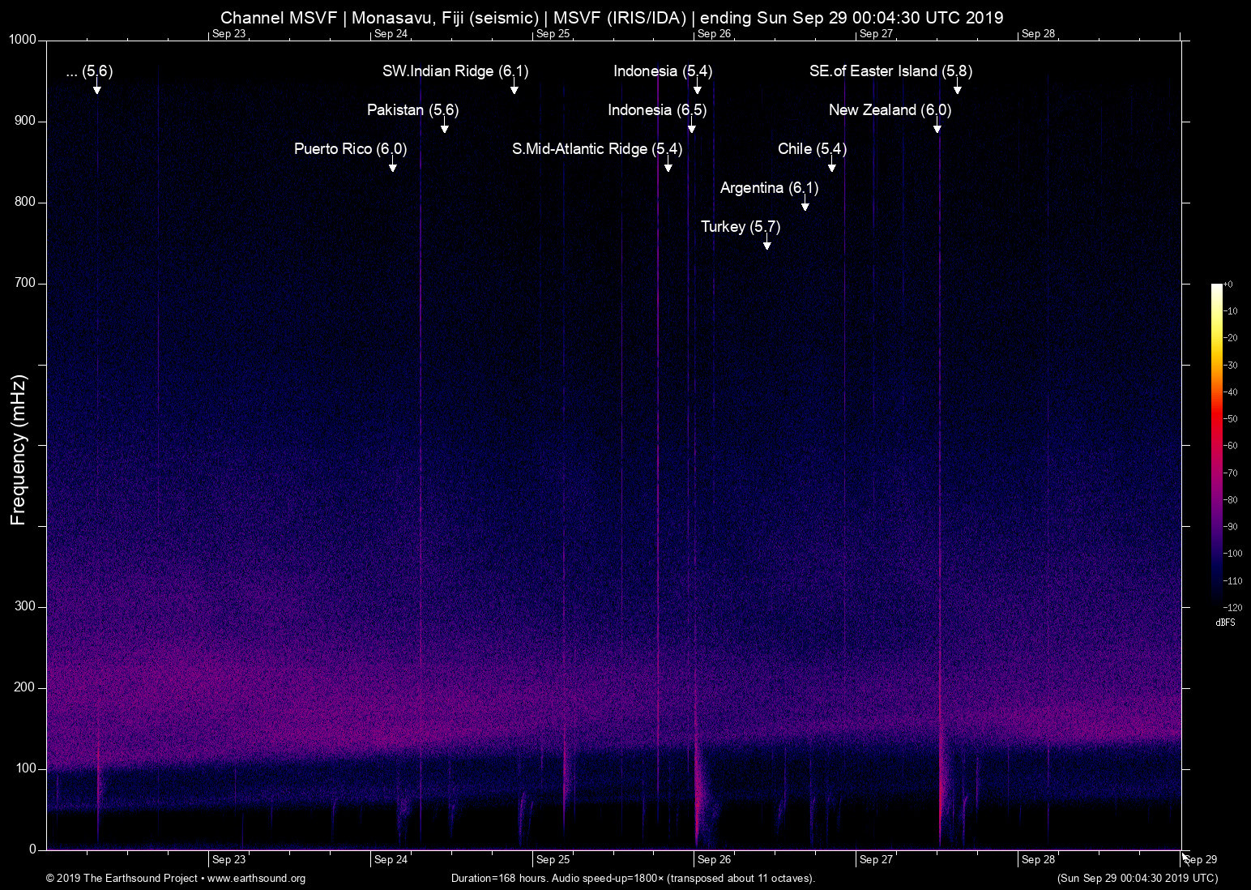1251x890 pixels.
Task: Click the Channel MSVF chart title
Action: (x=612, y=17)
